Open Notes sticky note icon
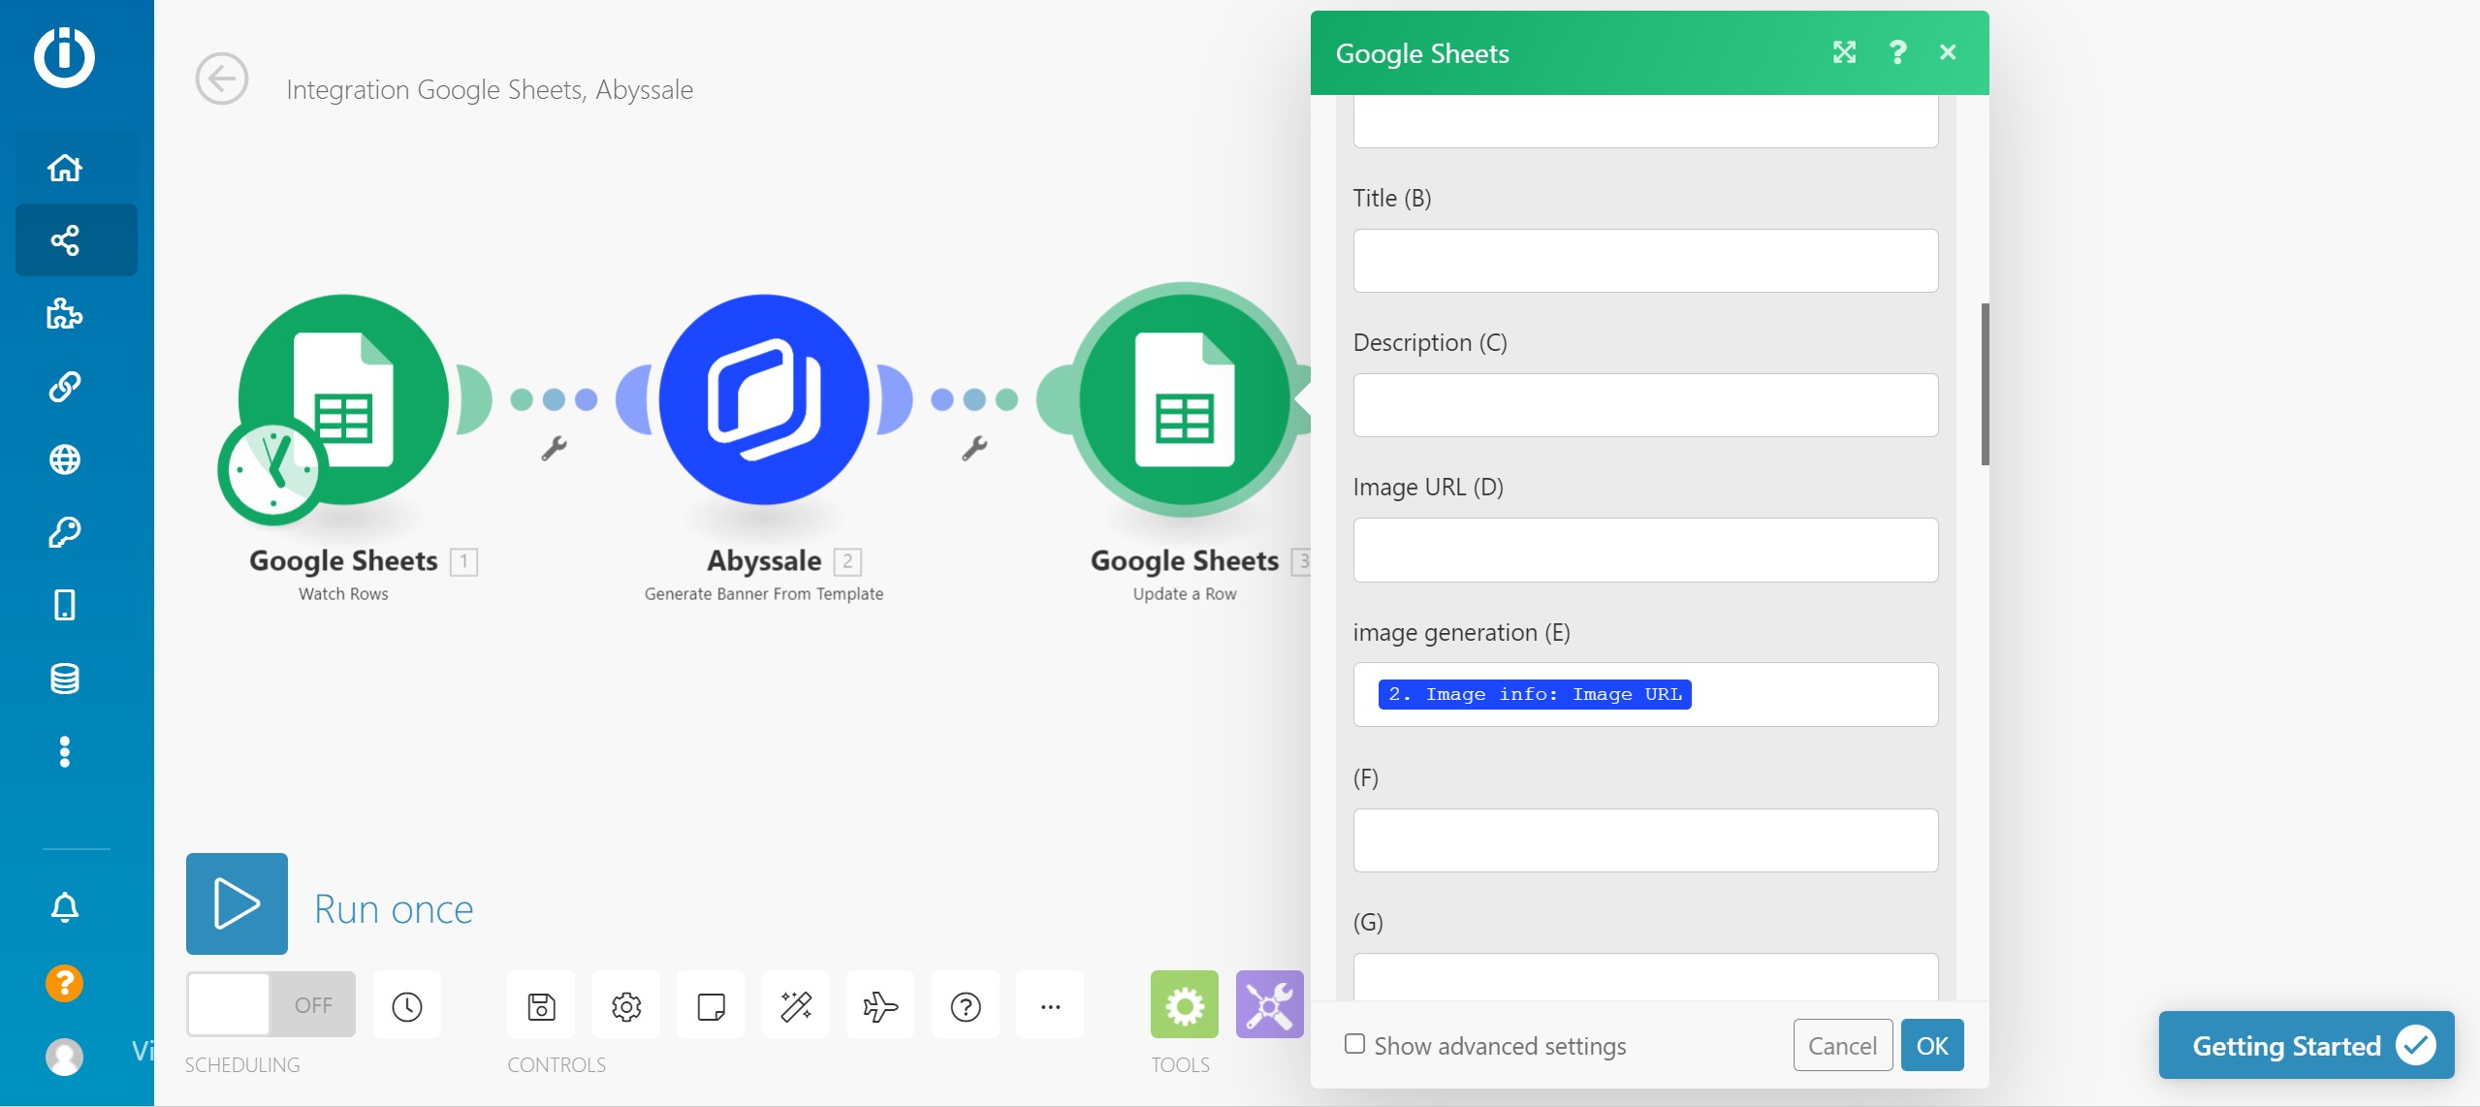Image resolution: width=2480 pixels, height=1107 pixels. click(712, 1006)
